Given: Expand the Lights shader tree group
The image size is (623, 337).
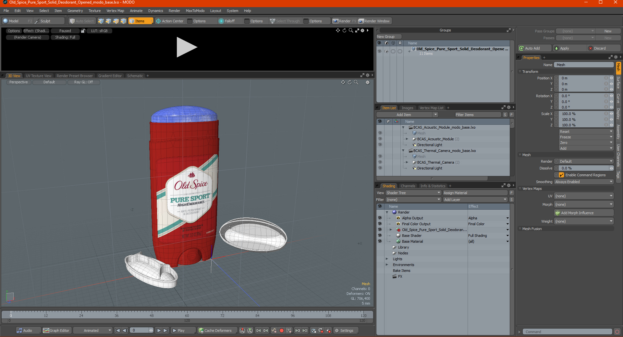Looking at the screenshot, I should pos(387,259).
